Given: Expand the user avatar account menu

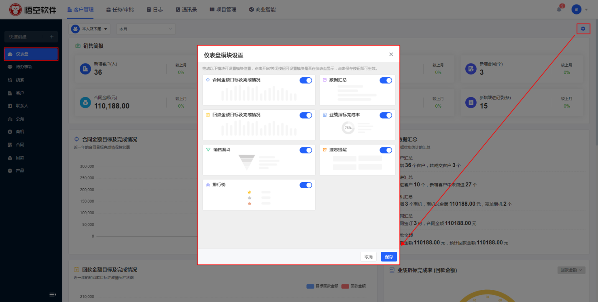Looking at the screenshot, I should [x=579, y=9].
